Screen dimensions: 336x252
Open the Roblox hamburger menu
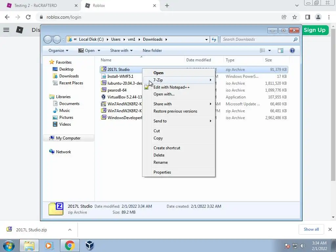pyautogui.click(x=6, y=30)
